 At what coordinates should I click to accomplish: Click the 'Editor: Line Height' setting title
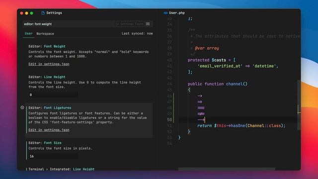click(x=47, y=77)
